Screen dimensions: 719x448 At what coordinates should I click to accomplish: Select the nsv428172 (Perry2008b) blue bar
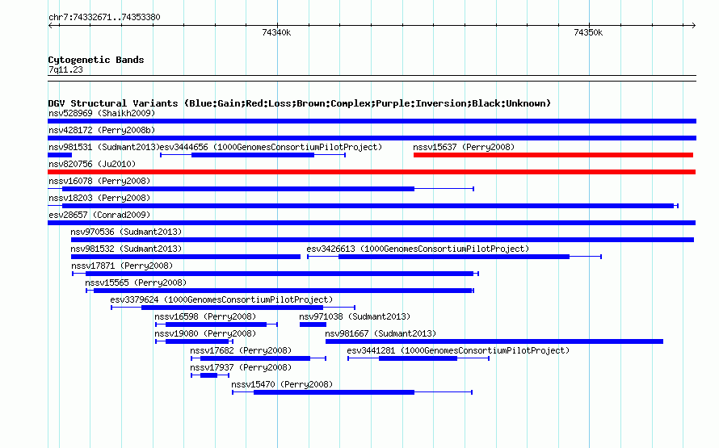click(x=372, y=138)
